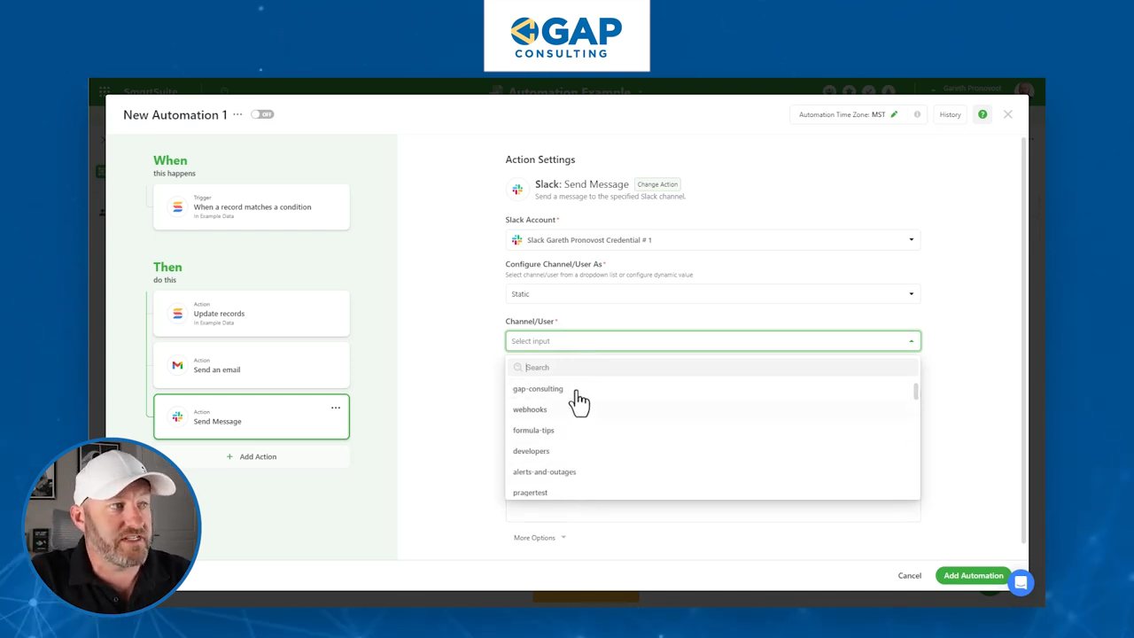Click Cancel
1134x638 pixels.
(x=909, y=576)
